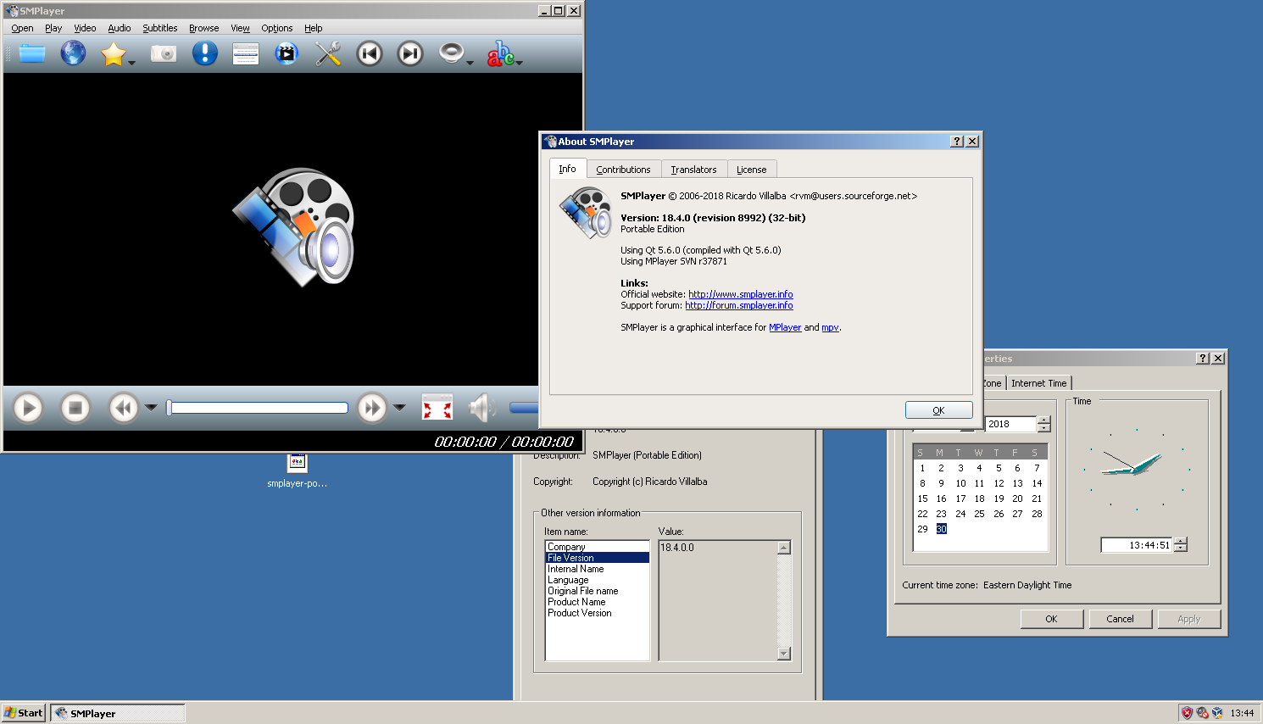Viewport: 1263px width, 724px height.
Task: Open Preferences with the wrench and screwdriver icon
Action: tap(327, 53)
